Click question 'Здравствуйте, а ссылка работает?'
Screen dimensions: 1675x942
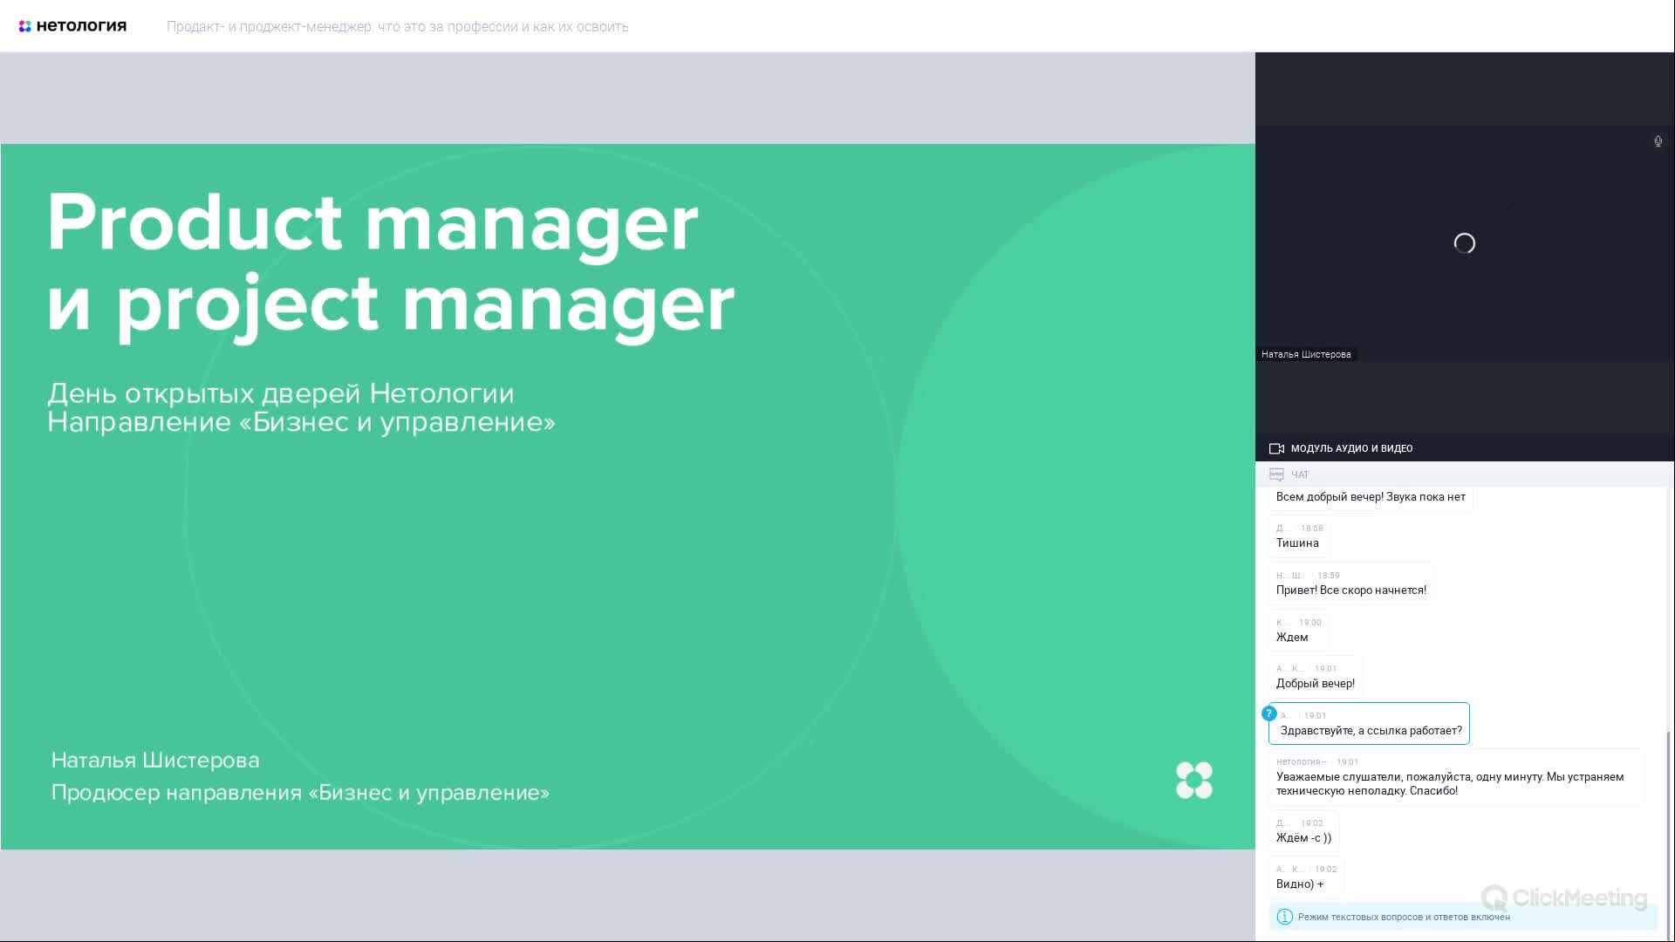pyautogui.click(x=1369, y=723)
